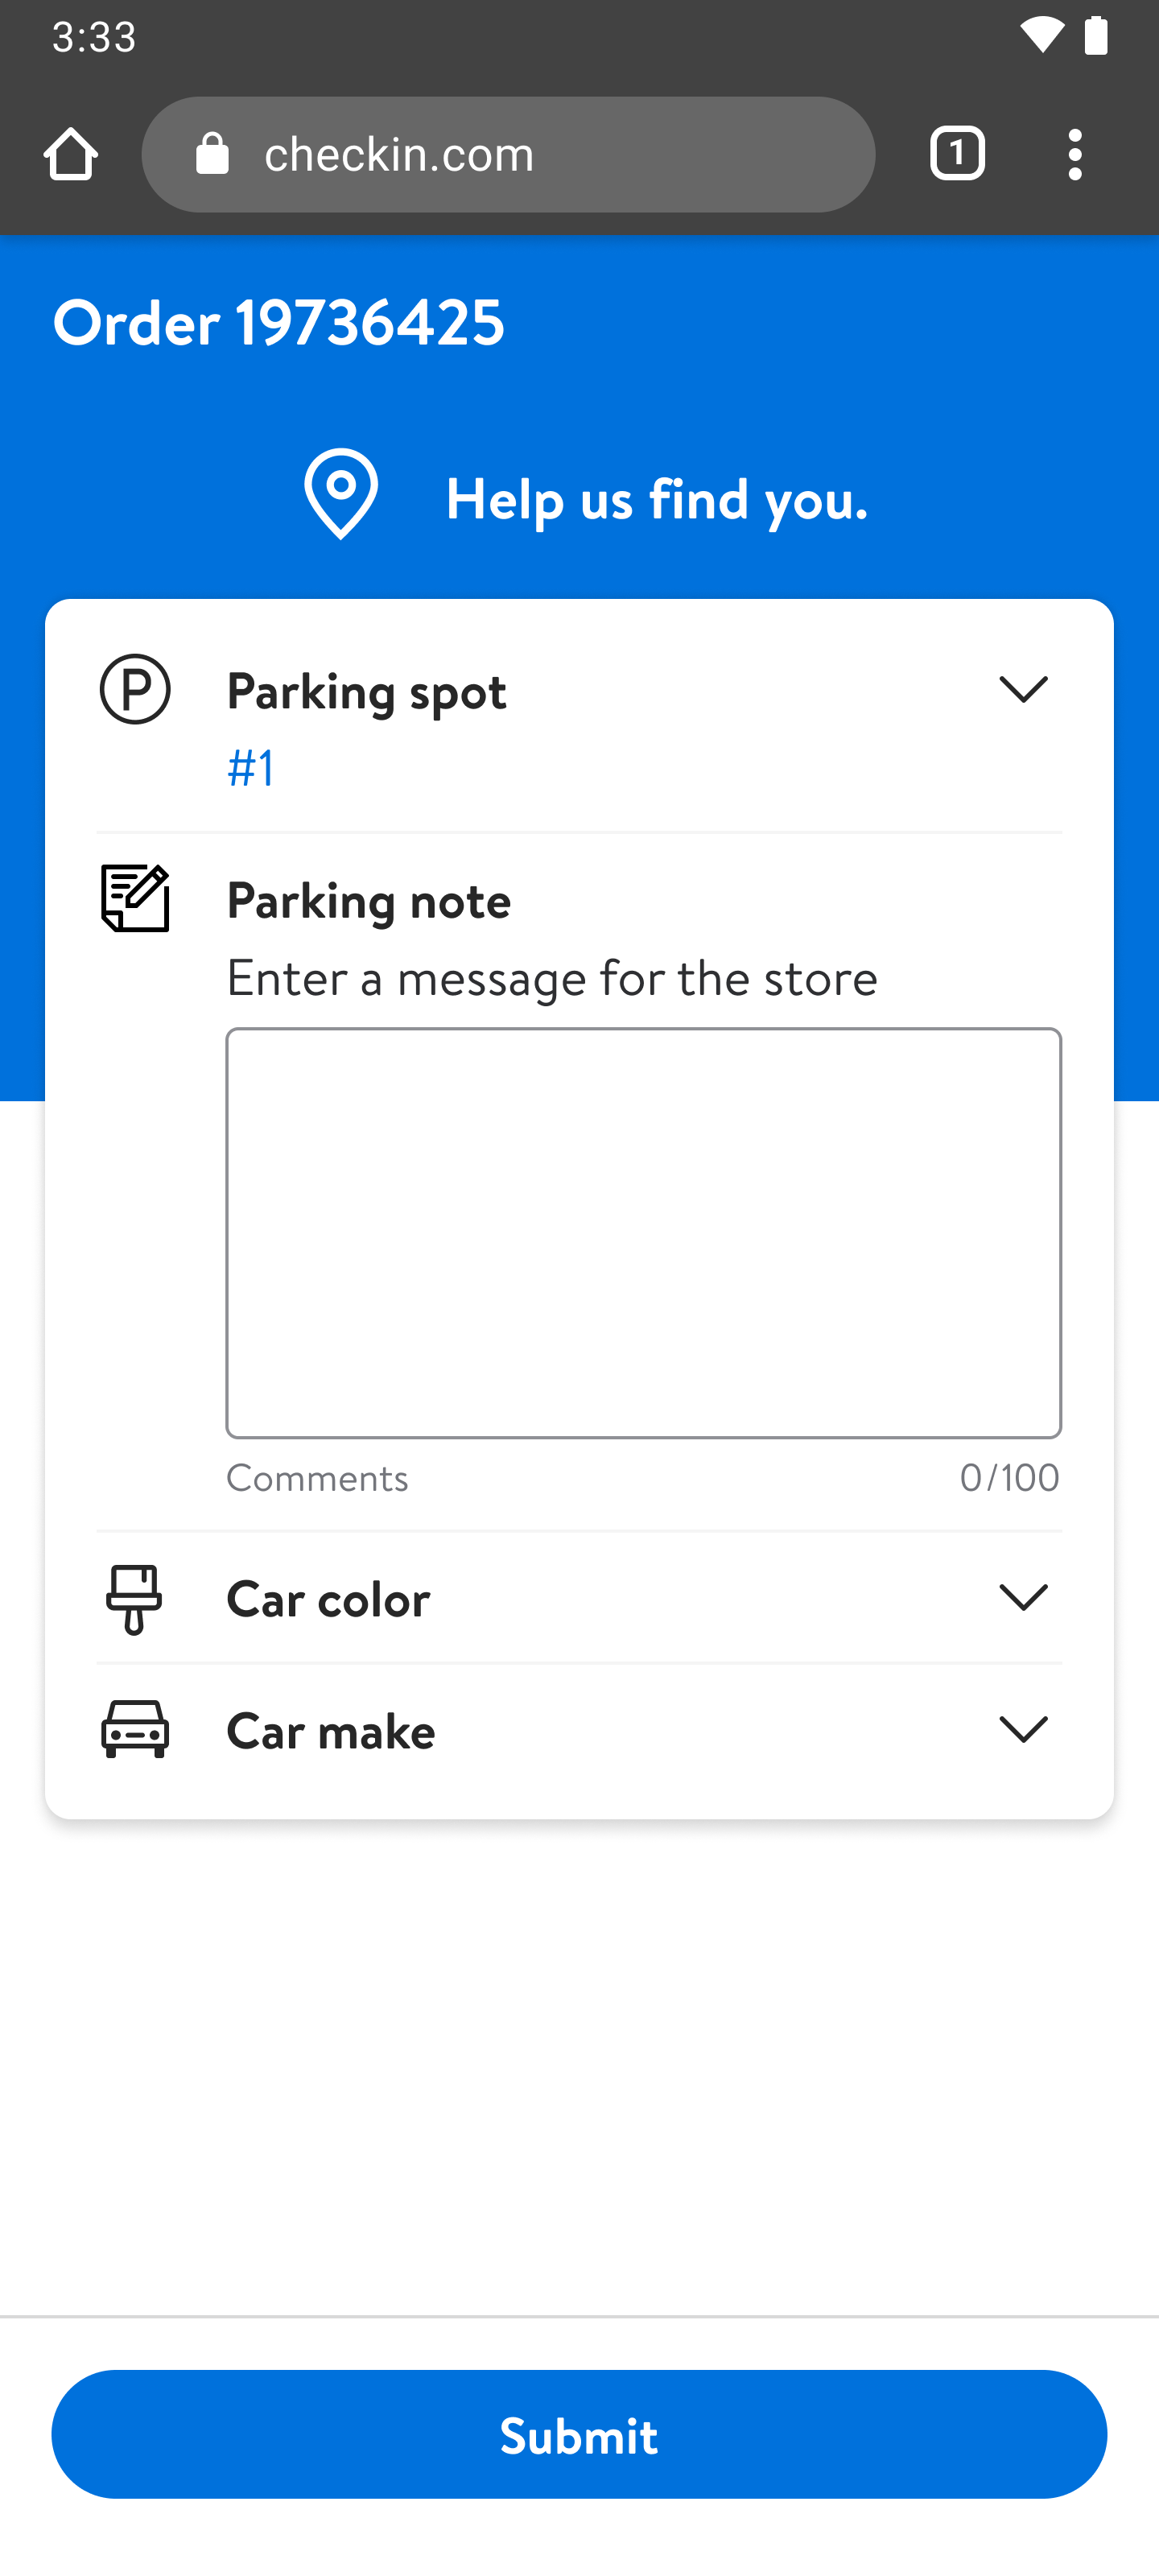Tap the Car color label
This screenshot has height=2576, width=1159.
(x=329, y=1599)
